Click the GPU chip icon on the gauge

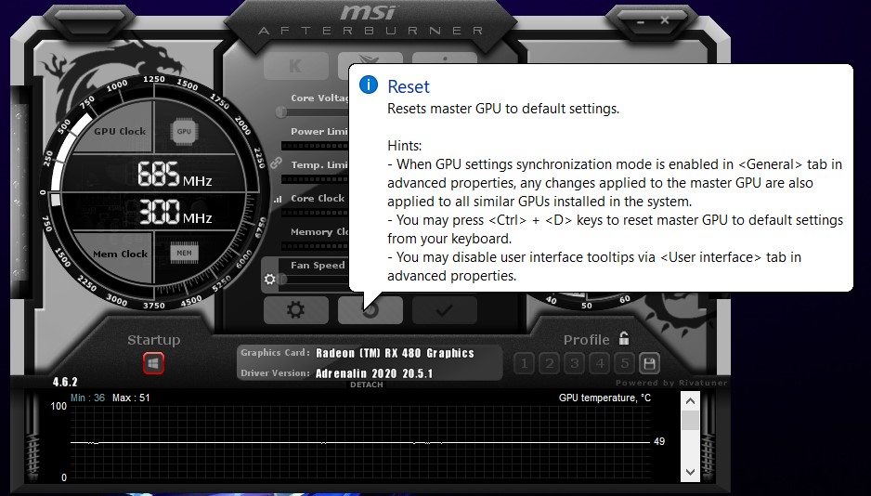184,132
